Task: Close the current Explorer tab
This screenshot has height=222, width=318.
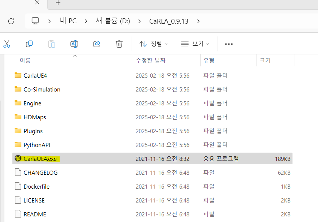Action: pos(37,2)
